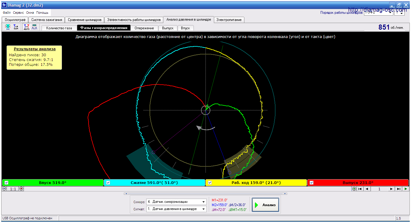Zoom out with the minus magnifier icon
Image resolution: width=411 pixels, height=222 pixels.
click(x=4, y=189)
